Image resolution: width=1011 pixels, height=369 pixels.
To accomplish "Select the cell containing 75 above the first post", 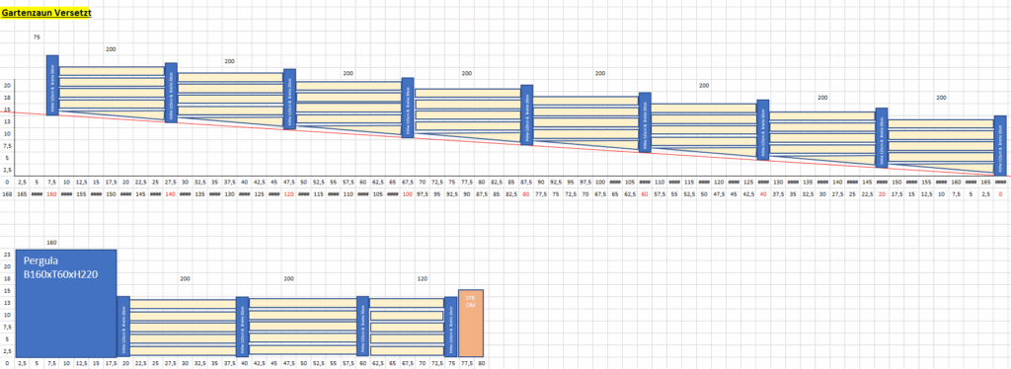I will coord(37,37).
